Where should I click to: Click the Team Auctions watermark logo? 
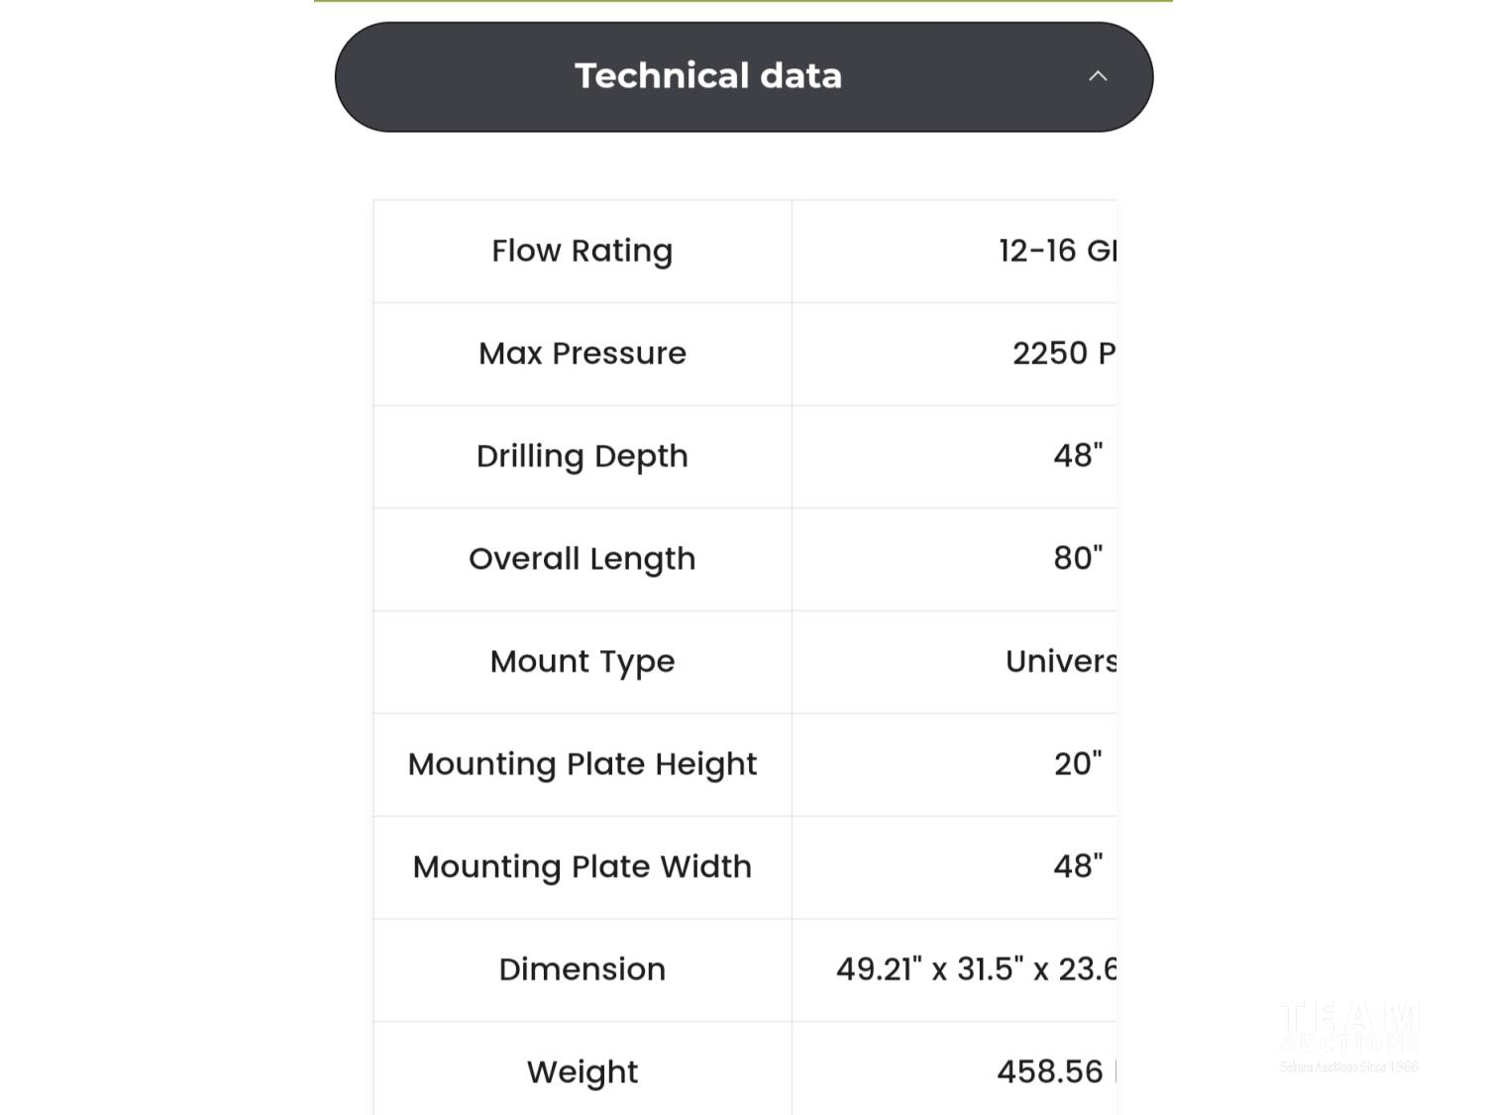[x=1349, y=1036]
